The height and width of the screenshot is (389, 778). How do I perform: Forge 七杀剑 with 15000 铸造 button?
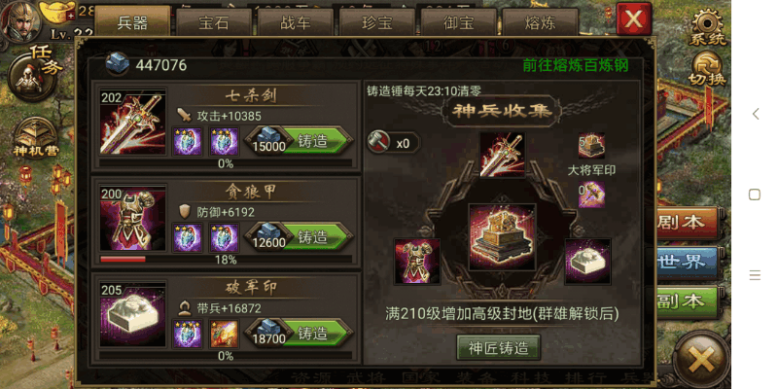(300, 141)
